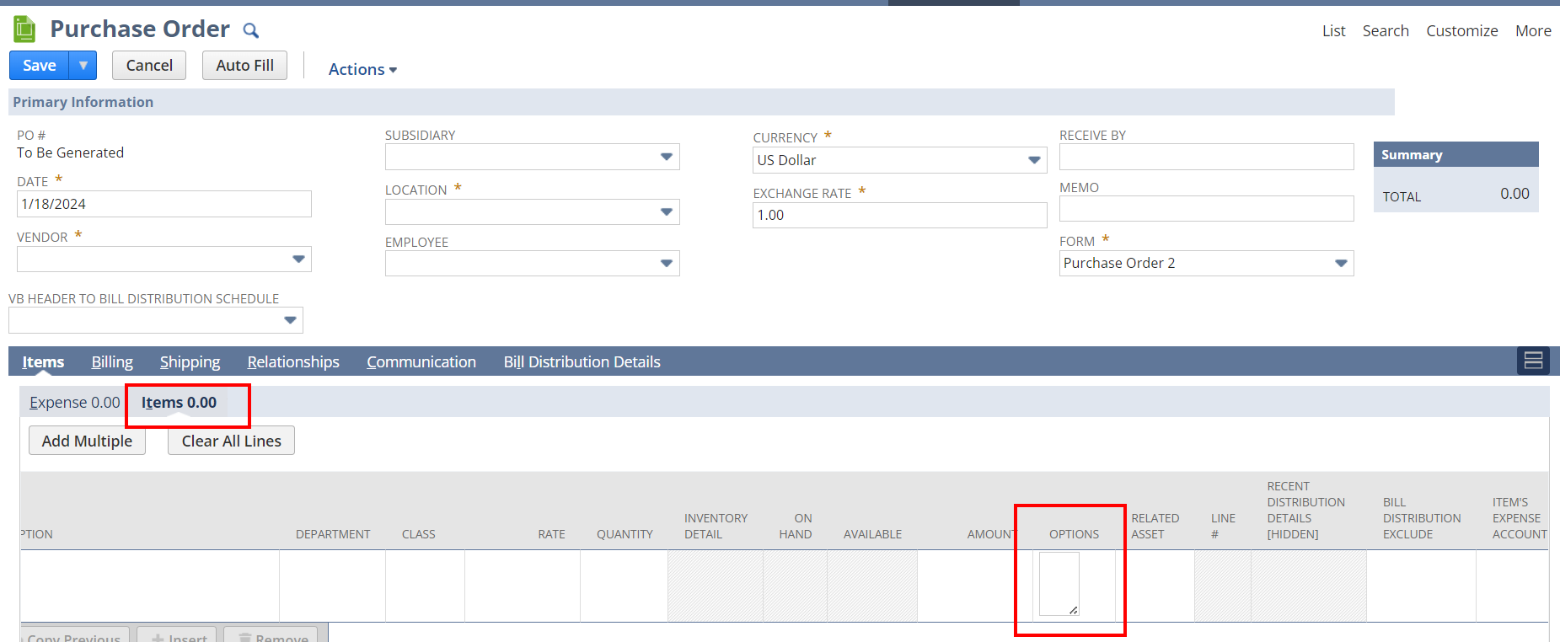Image resolution: width=1560 pixels, height=642 pixels.
Task: Toggle the subtab layout icon
Action: tap(1533, 361)
